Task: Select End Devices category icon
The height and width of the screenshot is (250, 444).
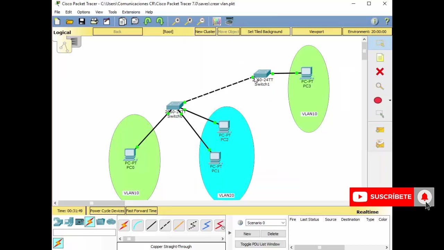Action: click(69, 222)
